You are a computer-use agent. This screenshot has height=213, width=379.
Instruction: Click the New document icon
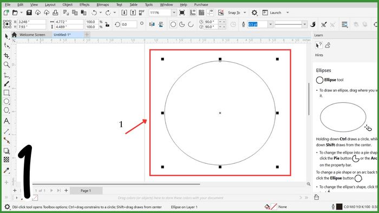click(x=6, y=12)
